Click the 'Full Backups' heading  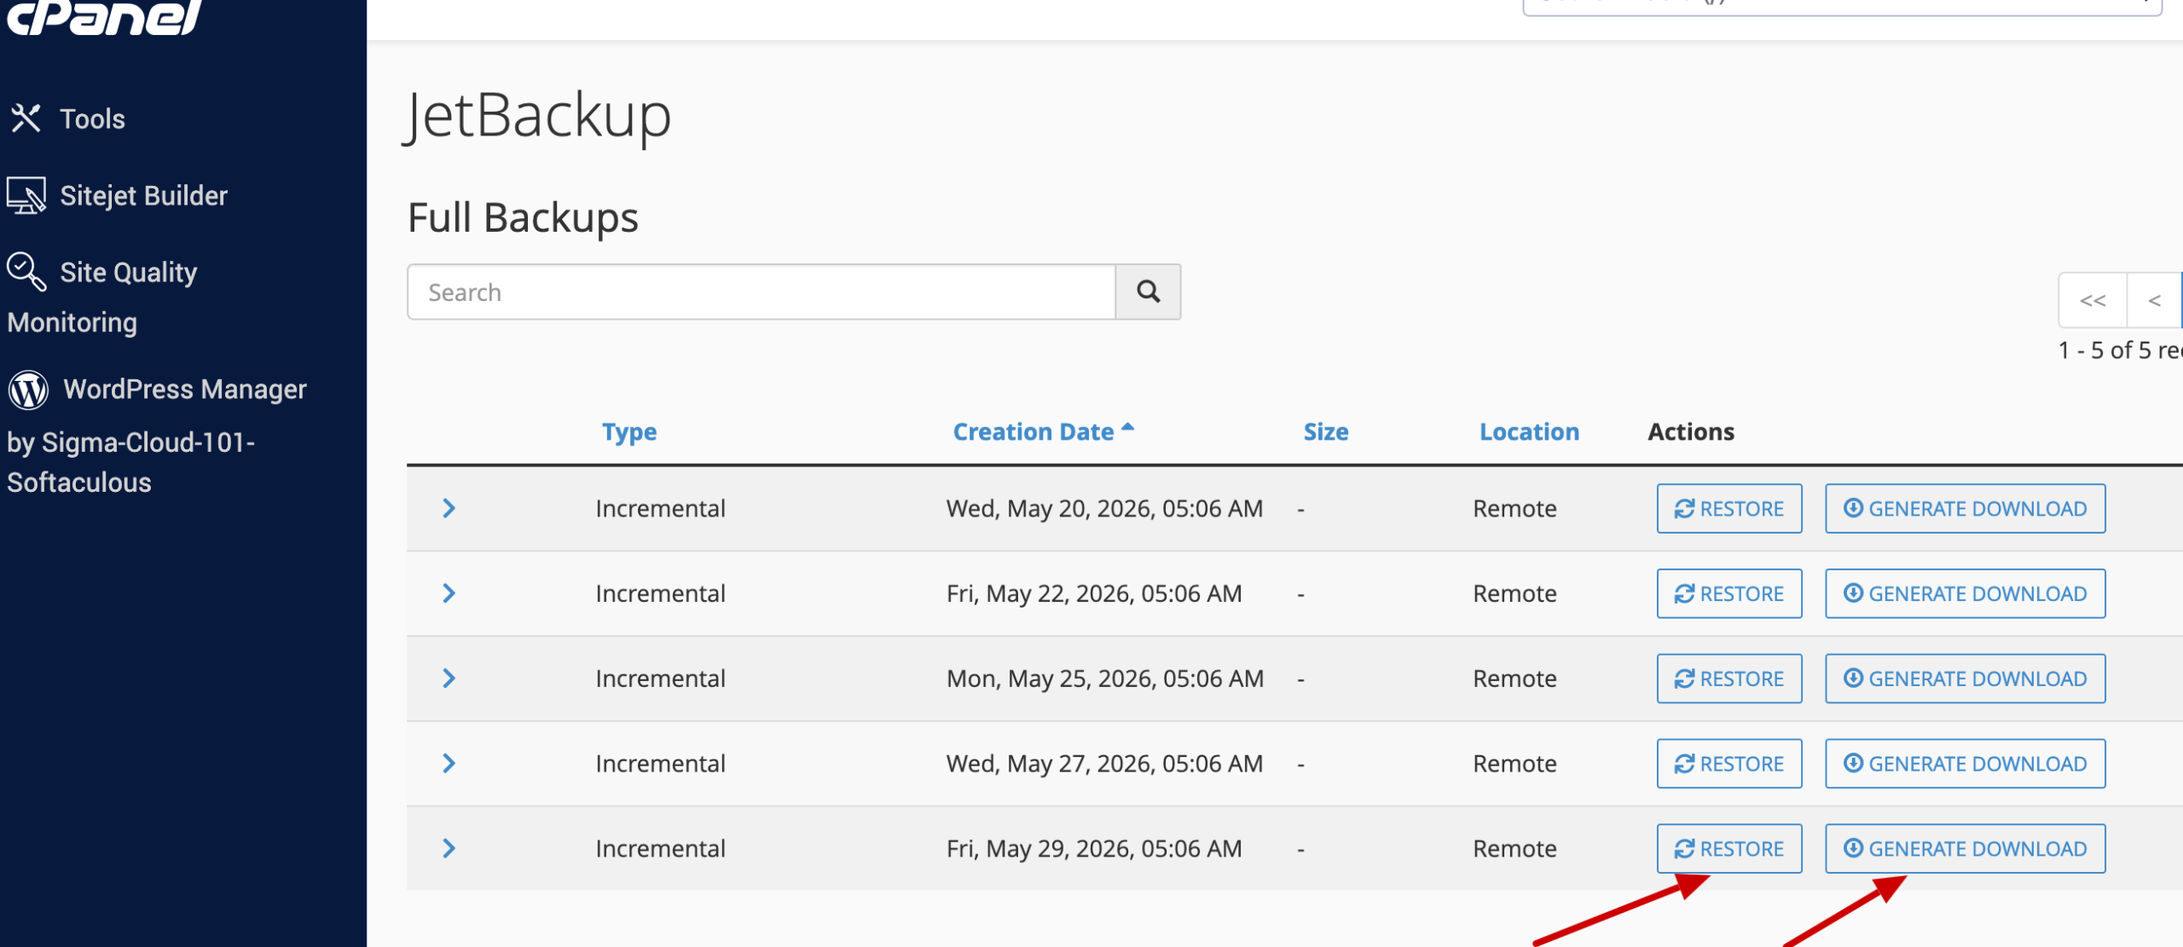click(523, 217)
